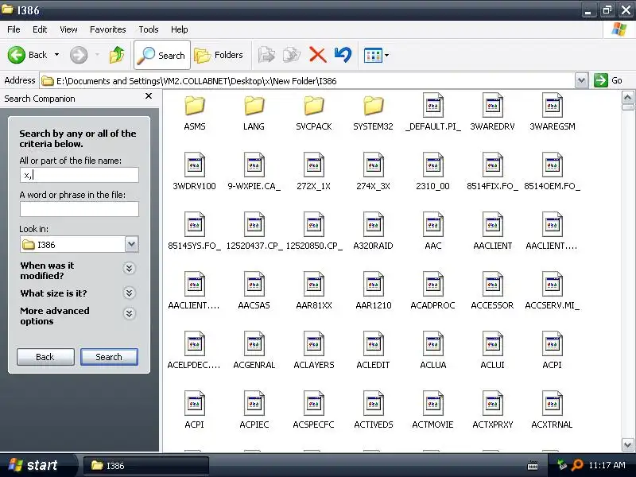
Task: Delete using the red X icon
Action: (317, 55)
